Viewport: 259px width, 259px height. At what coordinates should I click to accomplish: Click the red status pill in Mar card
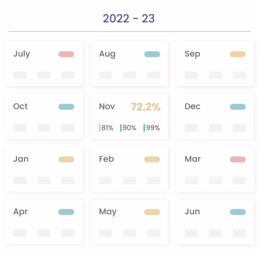click(x=238, y=160)
